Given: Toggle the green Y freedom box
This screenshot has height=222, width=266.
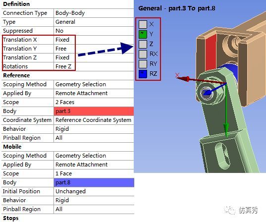Looking at the screenshot, I should [x=143, y=35].
